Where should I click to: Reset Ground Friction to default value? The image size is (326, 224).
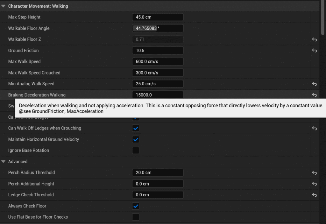point(314,51)
